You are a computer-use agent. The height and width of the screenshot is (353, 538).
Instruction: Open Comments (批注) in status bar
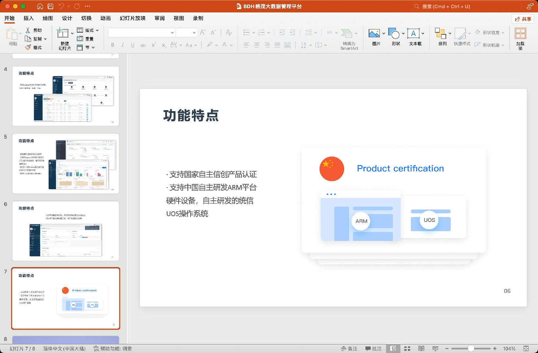[x=374, y=348]
